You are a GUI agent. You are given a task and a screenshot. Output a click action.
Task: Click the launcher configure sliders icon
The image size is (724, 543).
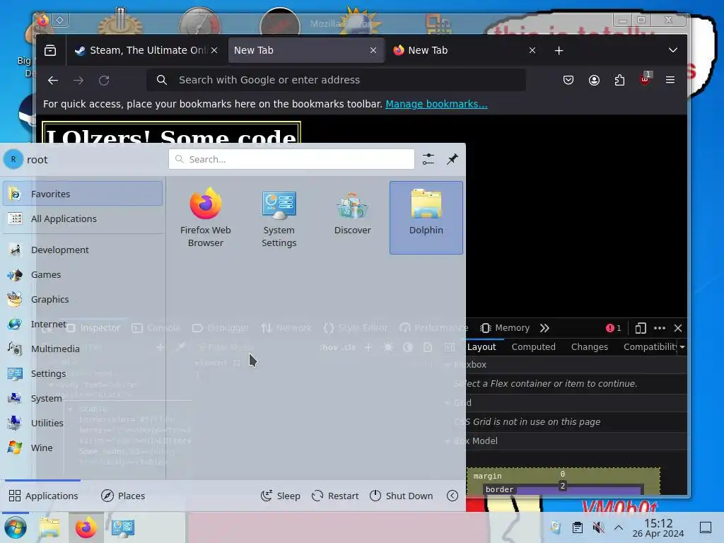[x=428, y=159]
